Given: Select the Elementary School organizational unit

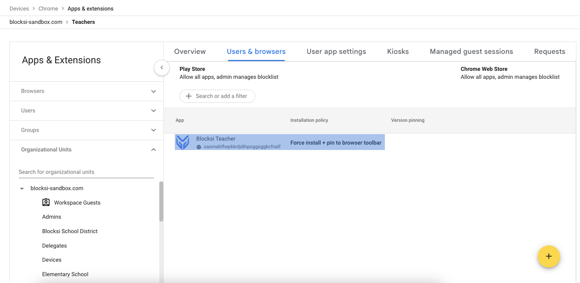Looking at the screenshot, I should pos(65,274).
